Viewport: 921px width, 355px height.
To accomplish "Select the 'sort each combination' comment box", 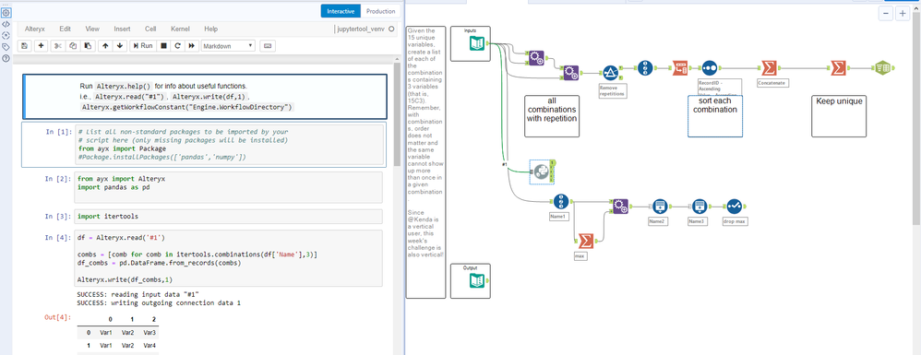I will [x=715, y=115].
